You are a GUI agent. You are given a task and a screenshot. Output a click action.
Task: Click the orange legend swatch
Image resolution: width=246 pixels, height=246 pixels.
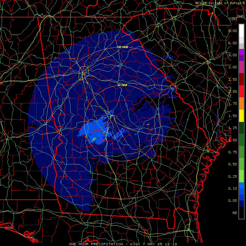click(241, 104)
